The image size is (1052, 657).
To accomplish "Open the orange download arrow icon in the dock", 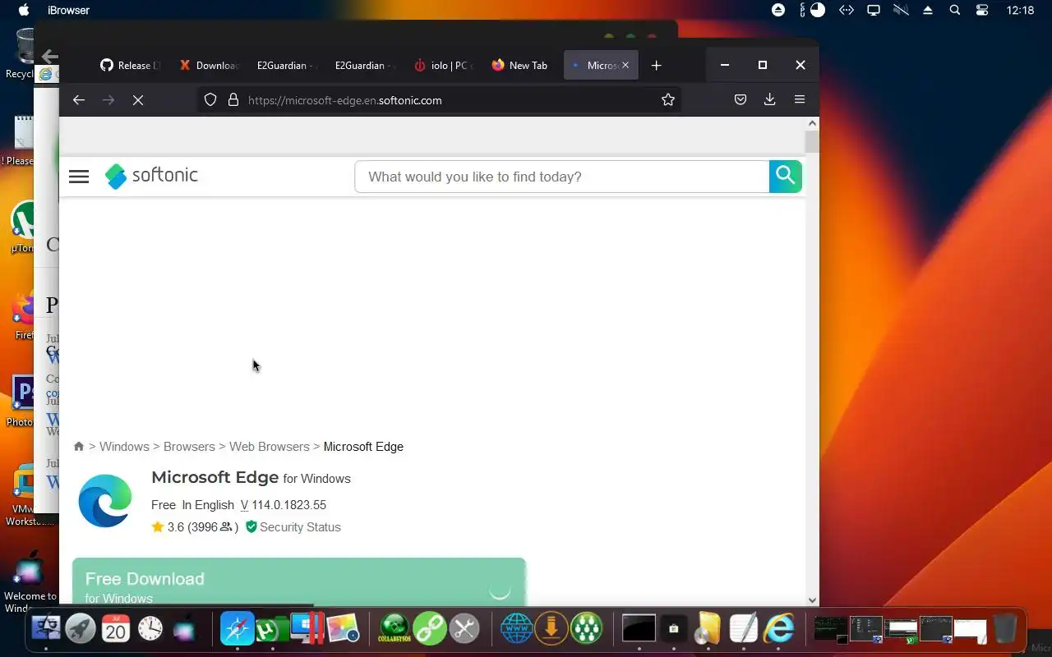I will (x=551, y=629).
